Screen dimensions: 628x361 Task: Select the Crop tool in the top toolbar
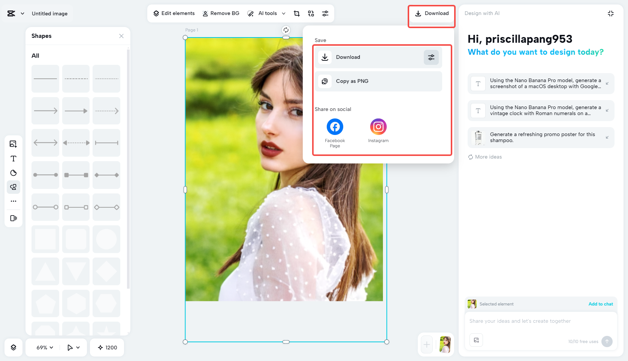tap(296, 13)
